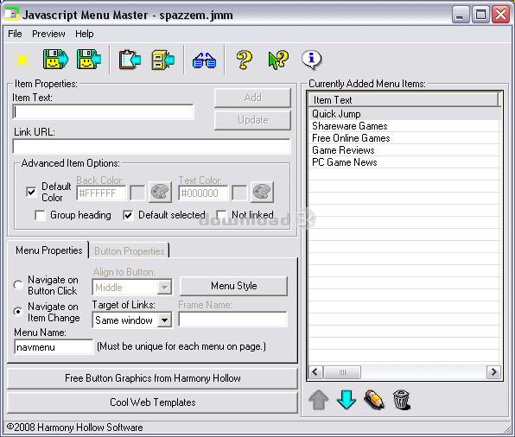Click the filing cabinet toolbar icon
515x437 pixels.
coord(163,60)
